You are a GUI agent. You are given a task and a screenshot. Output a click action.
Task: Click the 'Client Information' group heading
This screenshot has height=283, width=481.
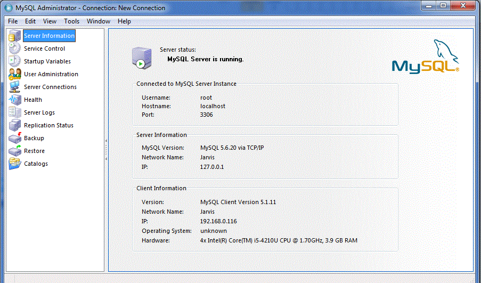(x=161, y=188)
